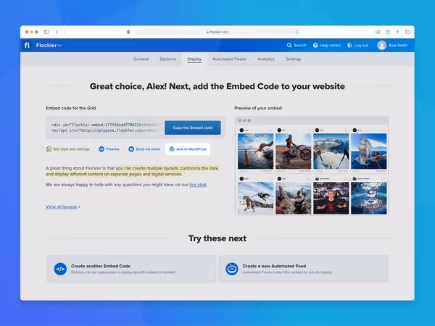Click the motocross bike photo thumbnail
The image size is (435, 326).
(293, 151)
